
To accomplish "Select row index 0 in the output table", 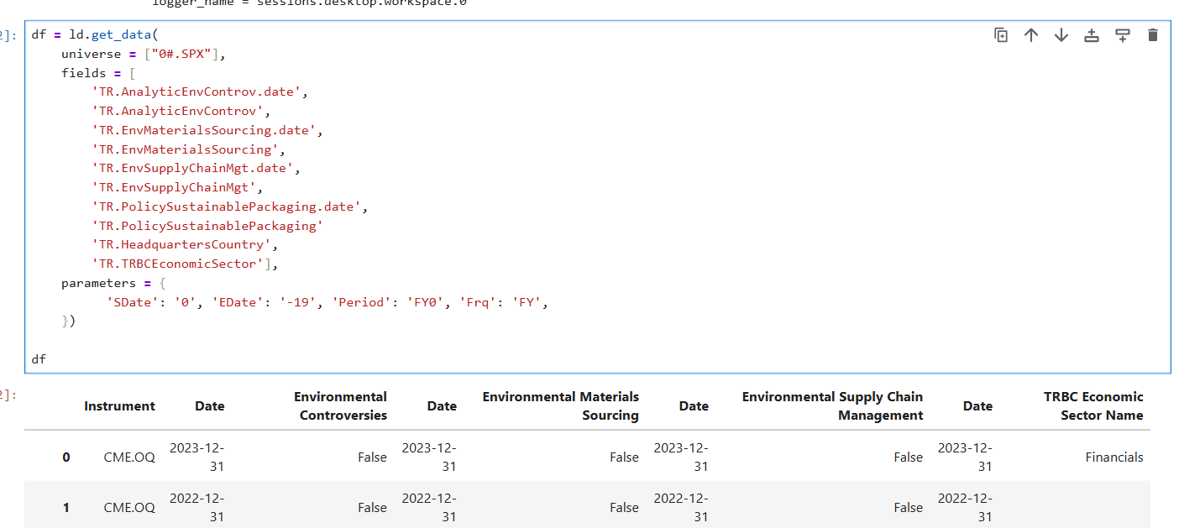I will (66, 457).
